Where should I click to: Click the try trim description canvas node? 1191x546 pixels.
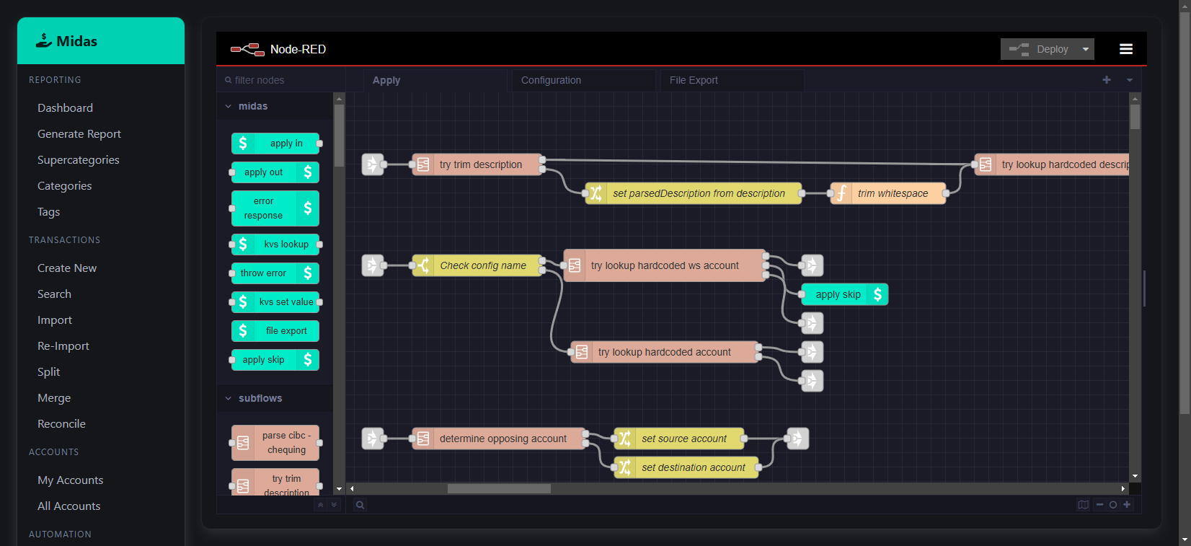tap(477, 164)
